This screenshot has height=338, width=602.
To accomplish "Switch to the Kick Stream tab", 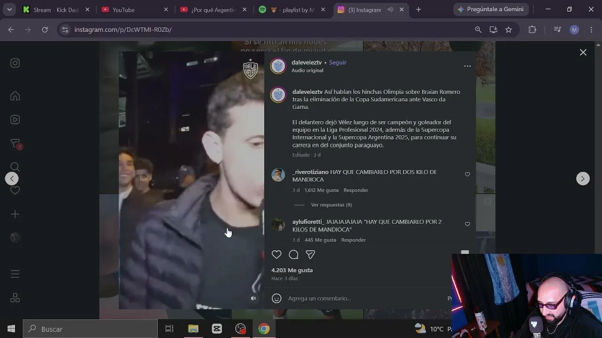I will [56, 9].
